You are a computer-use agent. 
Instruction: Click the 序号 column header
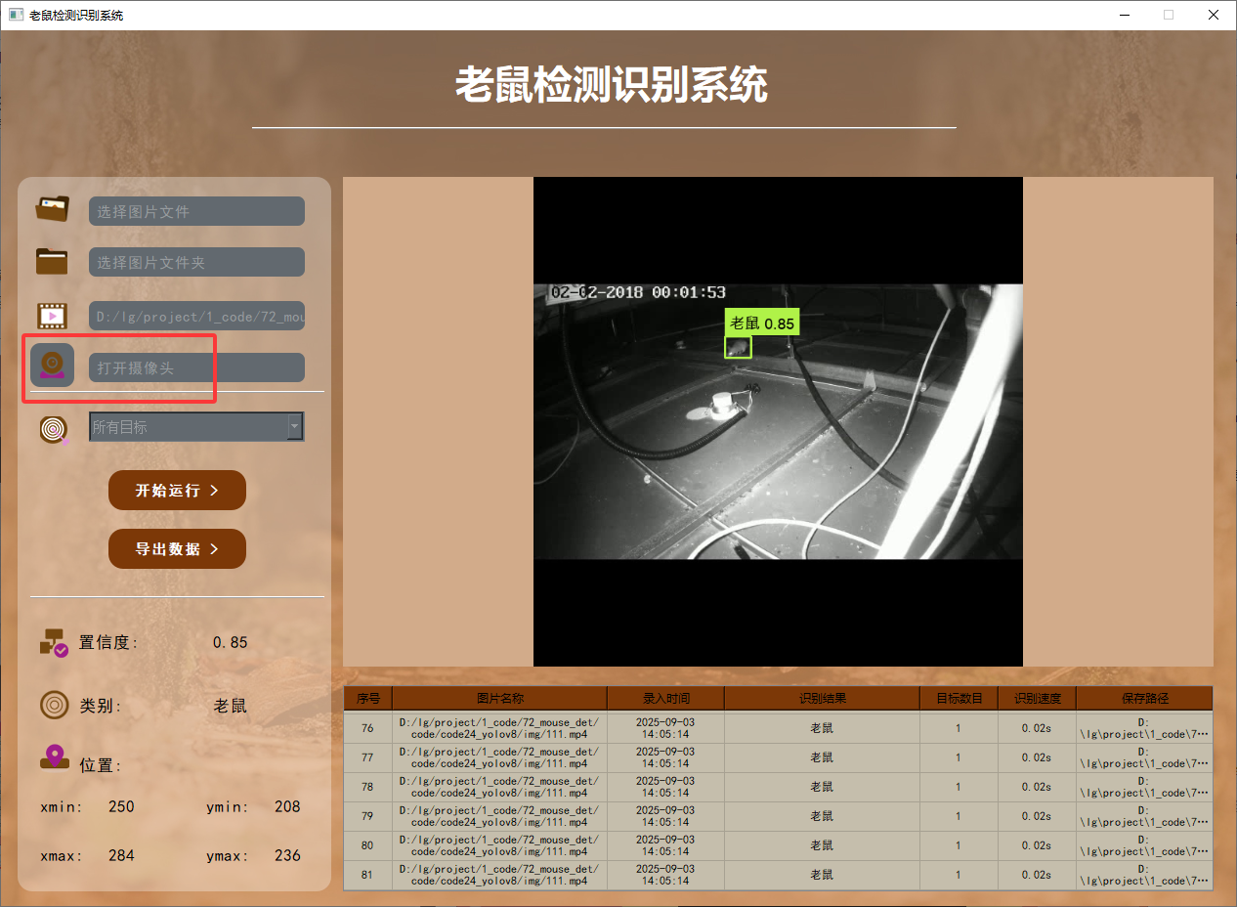(x=367, y=698)
